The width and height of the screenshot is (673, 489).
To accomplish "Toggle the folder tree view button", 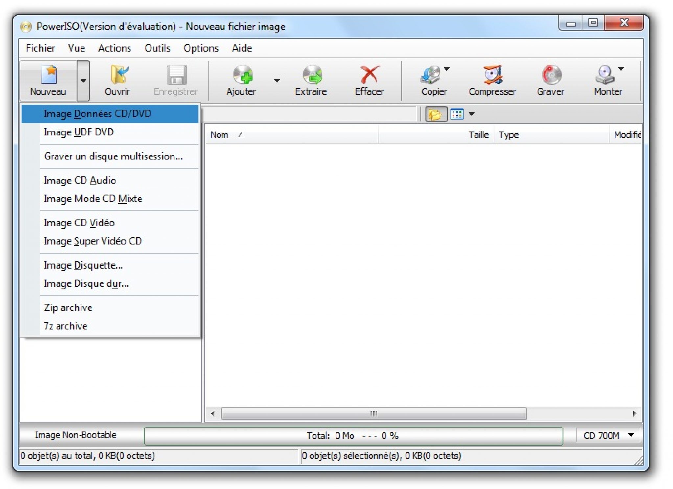I will click(436, 114).
